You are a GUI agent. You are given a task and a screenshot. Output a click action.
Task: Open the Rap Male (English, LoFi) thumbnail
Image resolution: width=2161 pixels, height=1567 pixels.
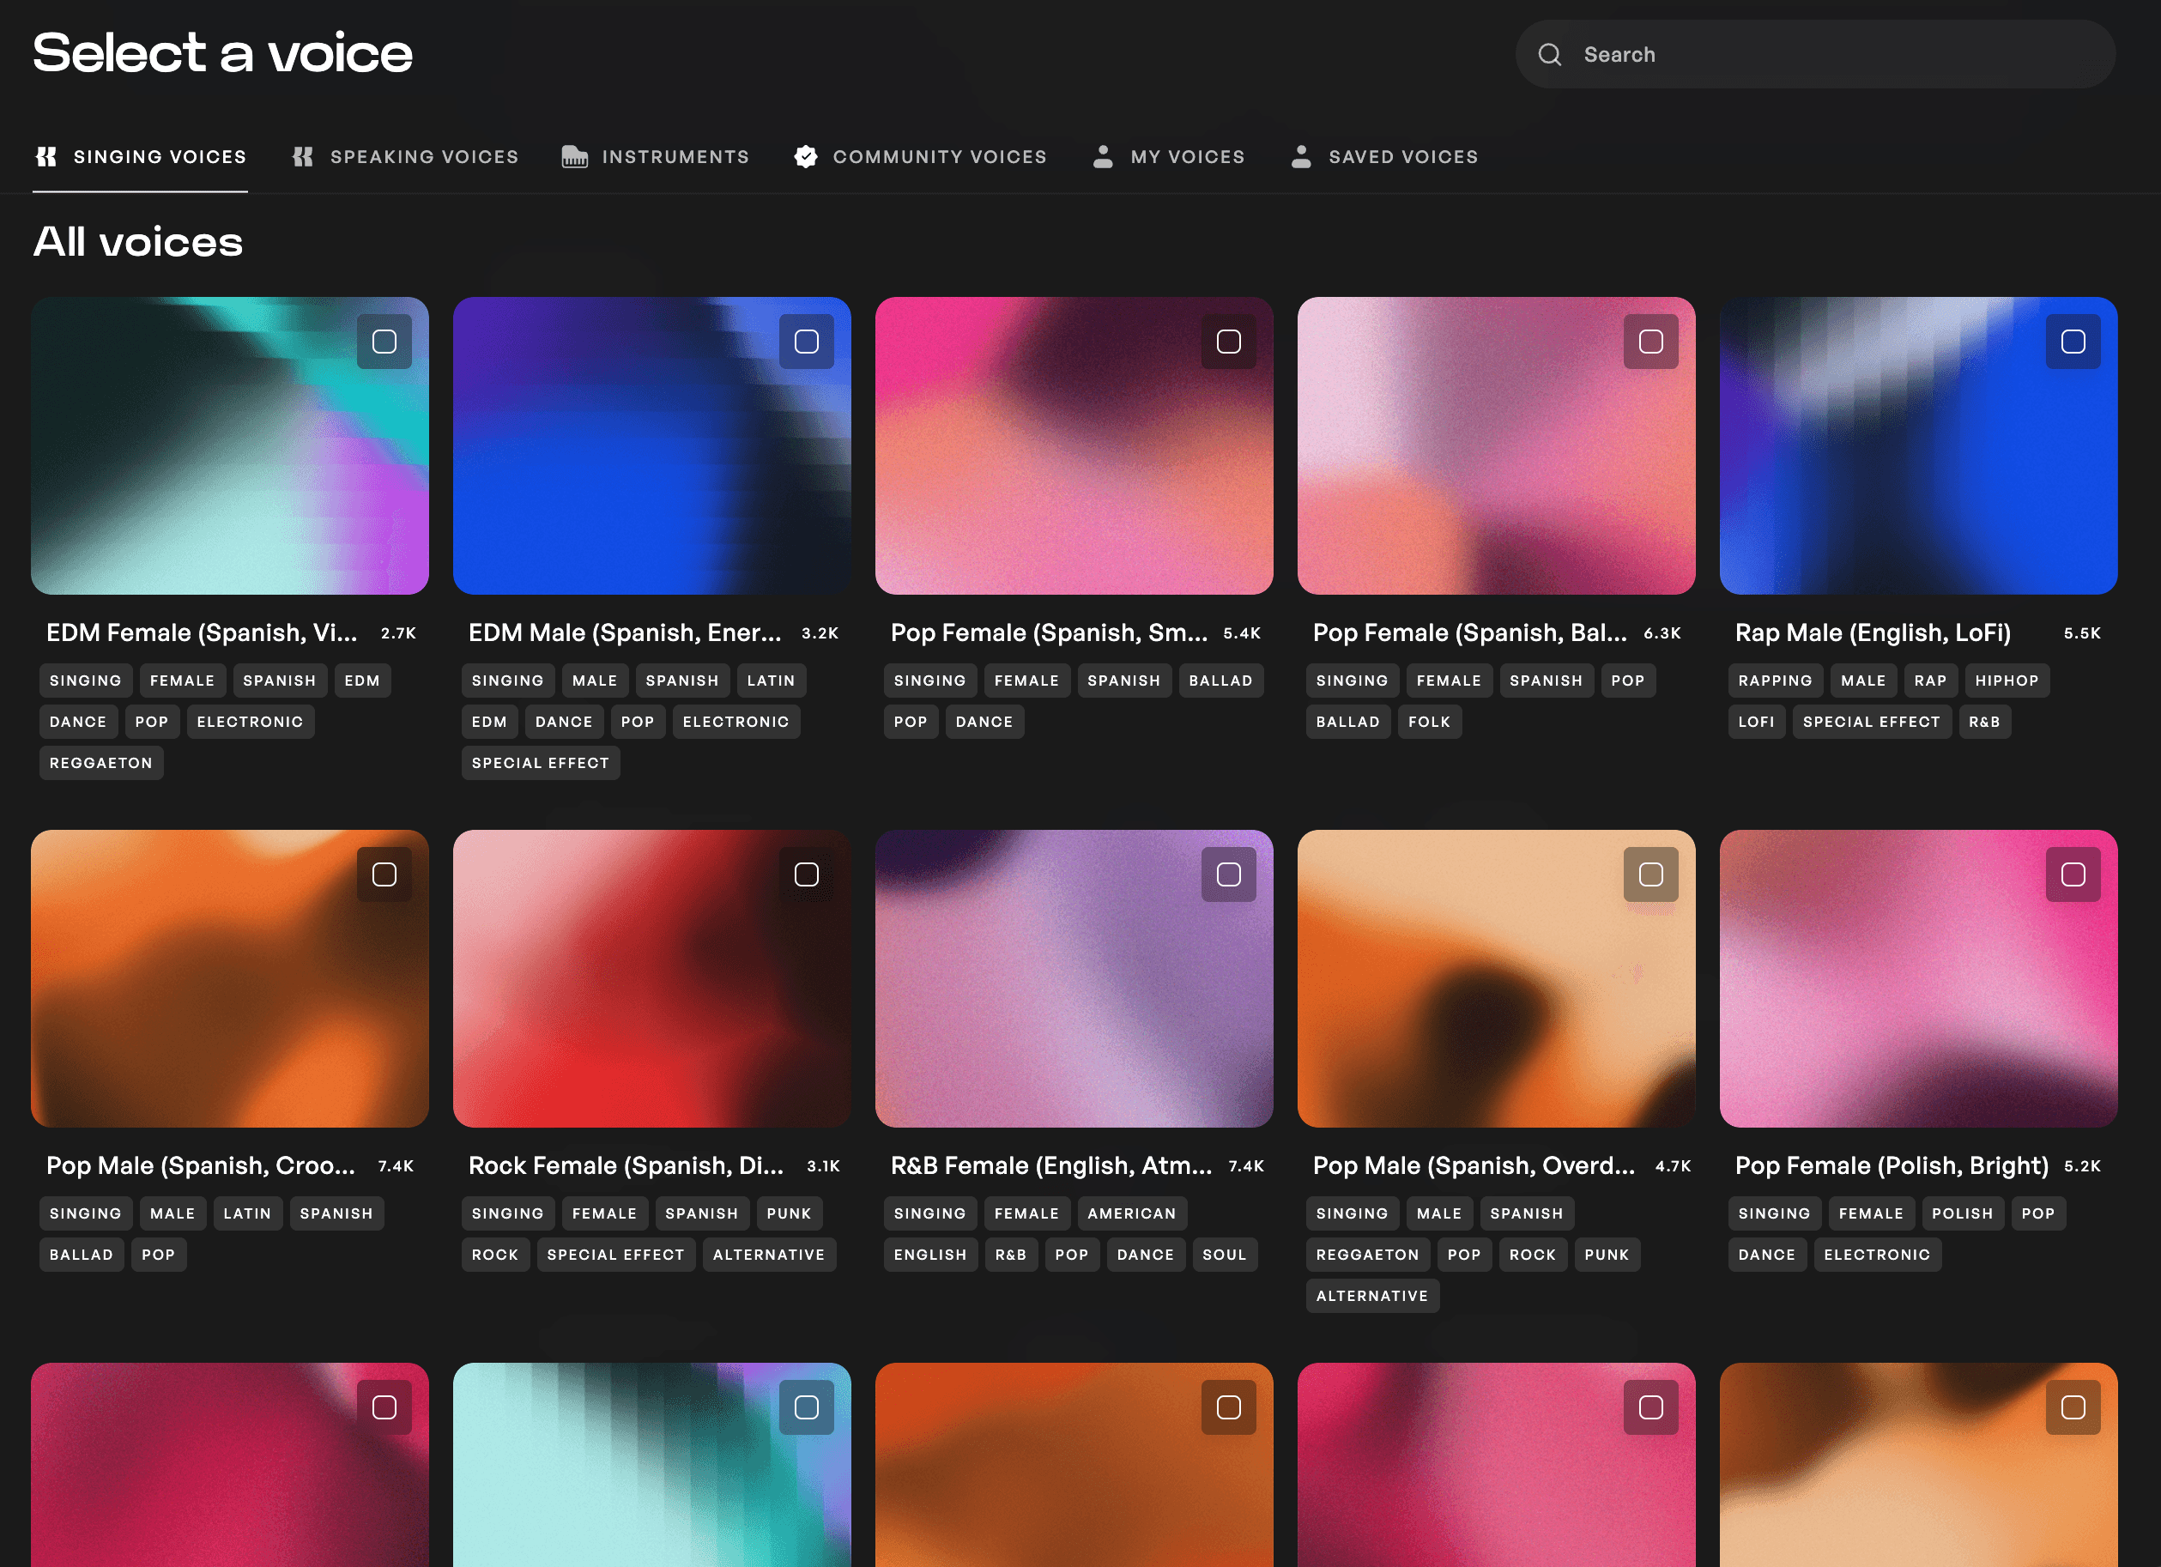[x=1918, y=445]
